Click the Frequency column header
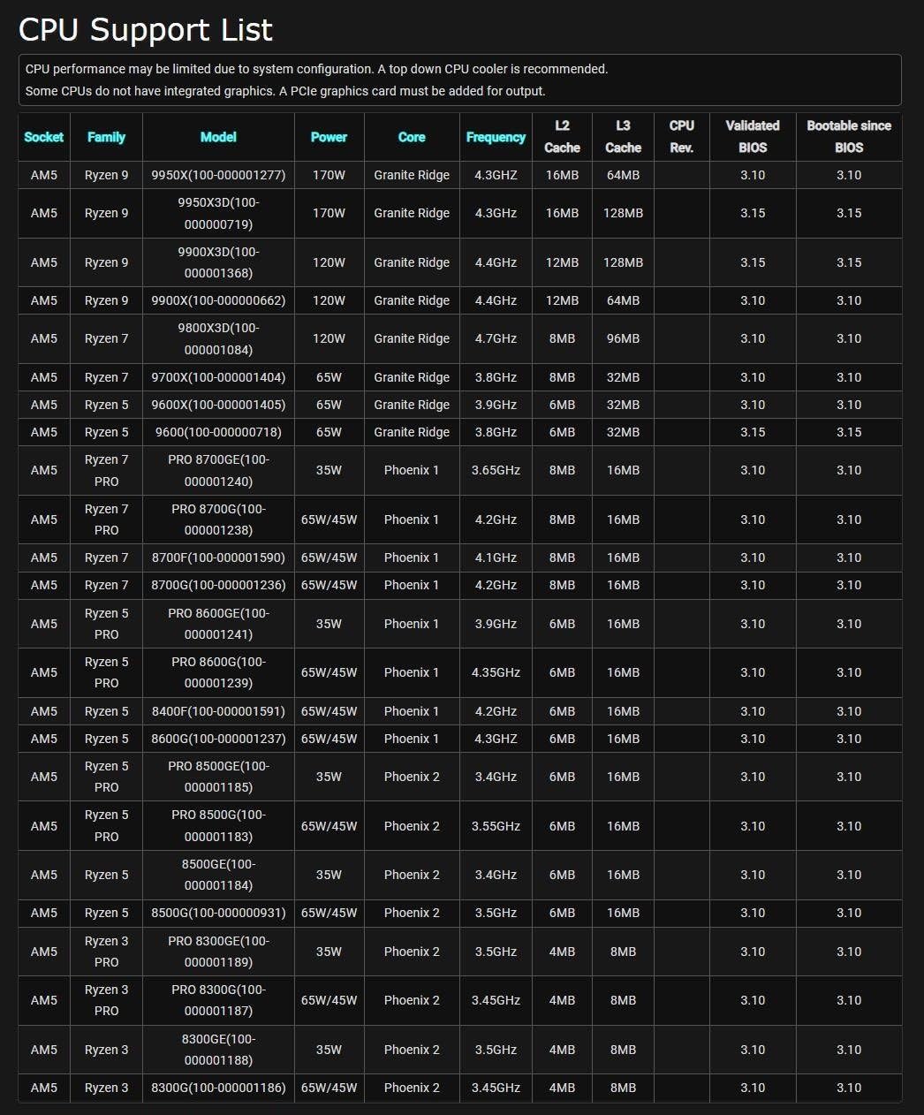The height and width of the screenshot is (1115, 924). click(496, 137)
